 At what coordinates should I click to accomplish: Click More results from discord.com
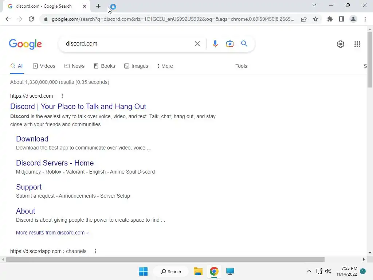(x=52, y=233)
